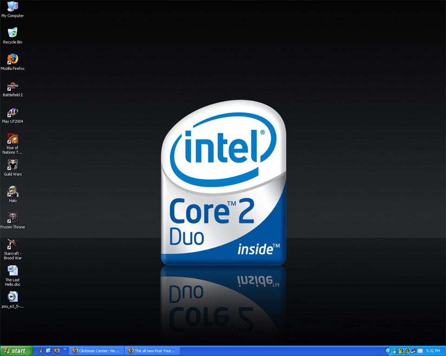Image resolution: width=446 pixels, height=356 pixels.
Task: Click the blue Quick Launch icon beside AIM
Action: (49, 350)
